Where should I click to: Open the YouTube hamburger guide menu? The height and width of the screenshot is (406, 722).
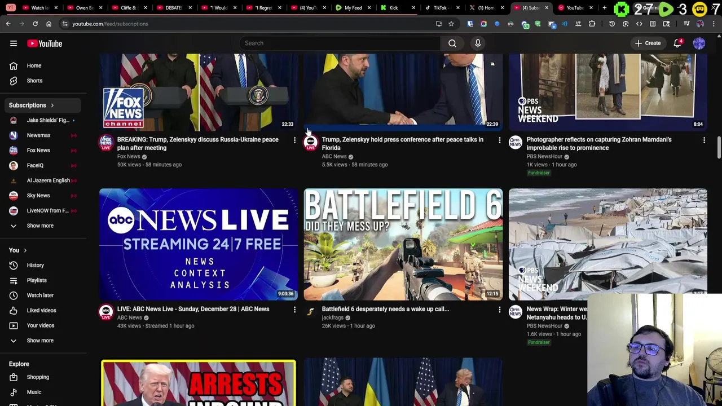[14, 43]
